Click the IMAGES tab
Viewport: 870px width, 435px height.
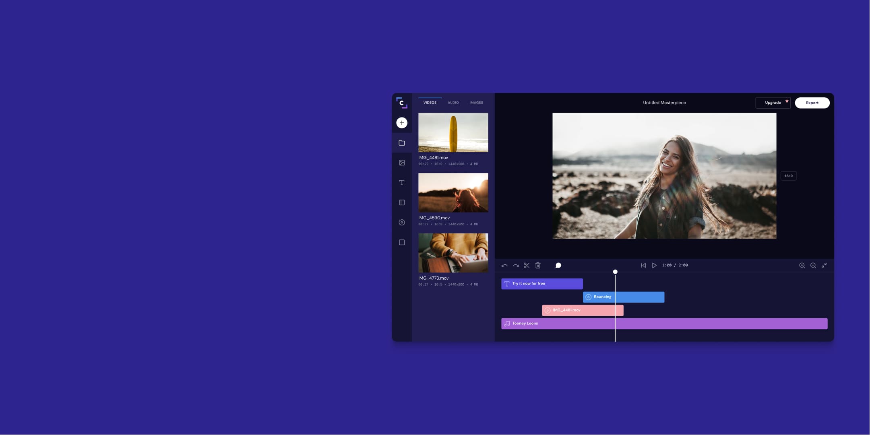point(476,103)
